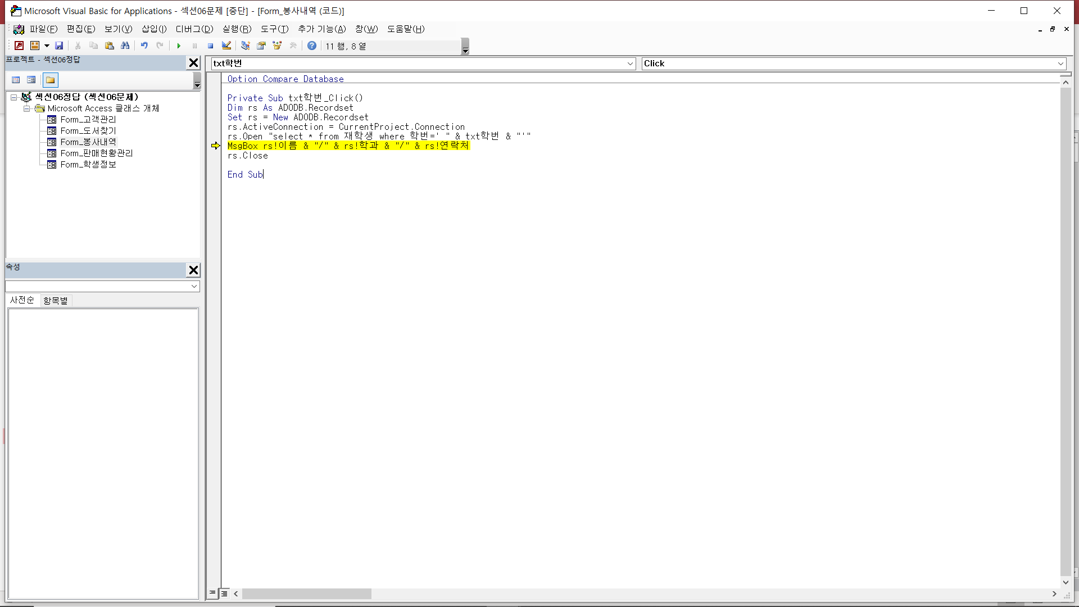Toggle Folders view in Project pane
This screenshot has width=1079, height=607.
click(x=51, y=80)
